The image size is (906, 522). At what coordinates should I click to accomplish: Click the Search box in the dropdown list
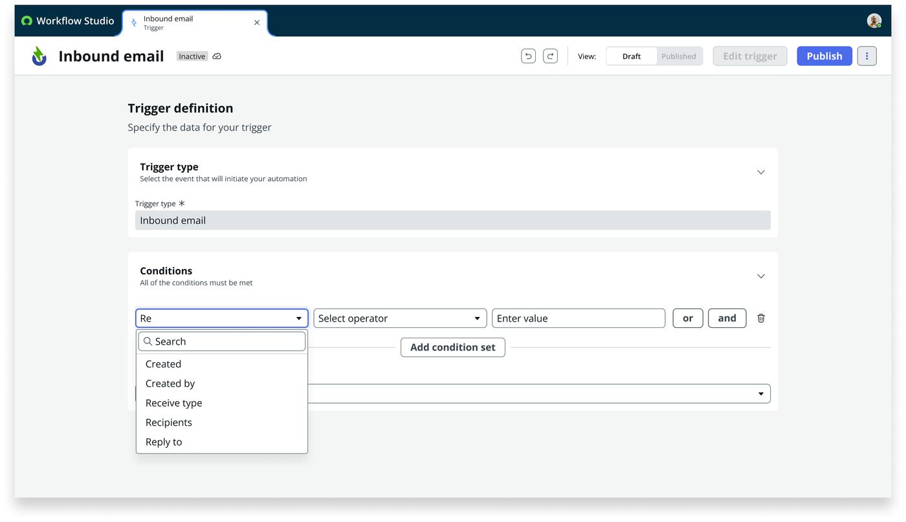pyautogui.click(x=222, y=342)
